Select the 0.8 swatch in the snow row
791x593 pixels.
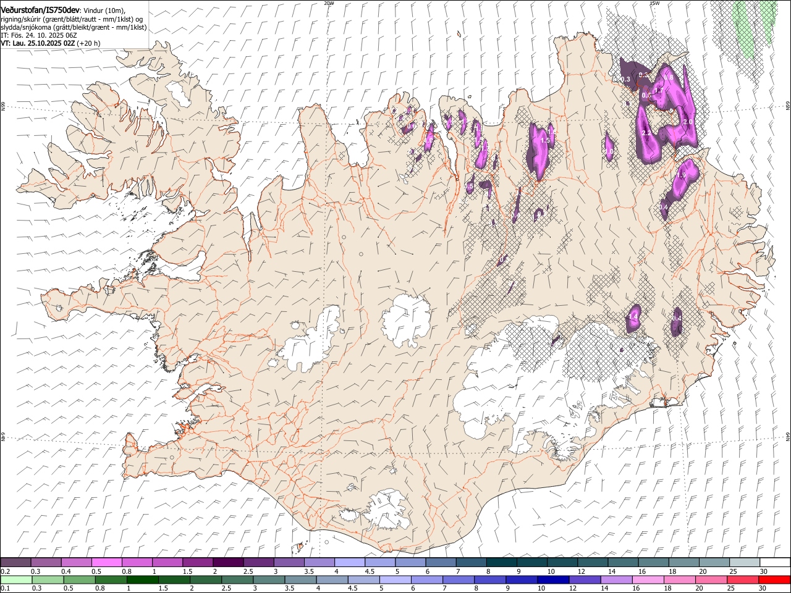point(137,563)
